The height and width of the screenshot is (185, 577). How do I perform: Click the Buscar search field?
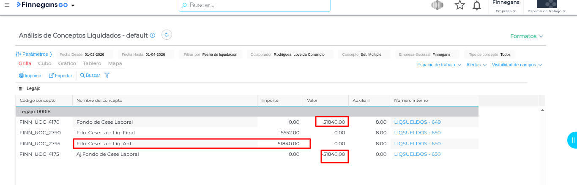coord(254,5)
